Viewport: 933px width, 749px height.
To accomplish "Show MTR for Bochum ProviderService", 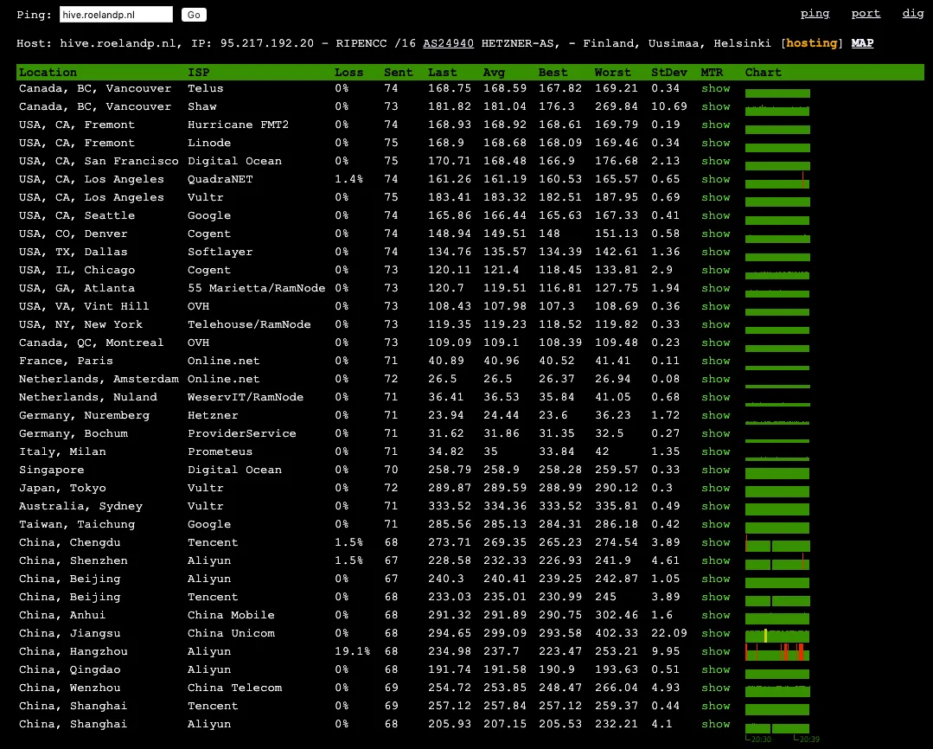I will coord(715,433).
